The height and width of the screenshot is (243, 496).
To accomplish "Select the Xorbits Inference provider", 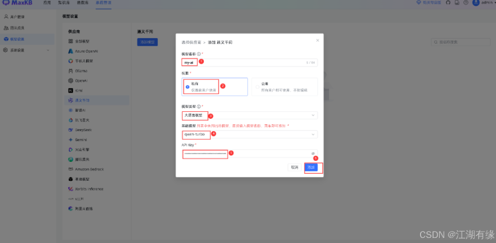I will coord(97,189).
